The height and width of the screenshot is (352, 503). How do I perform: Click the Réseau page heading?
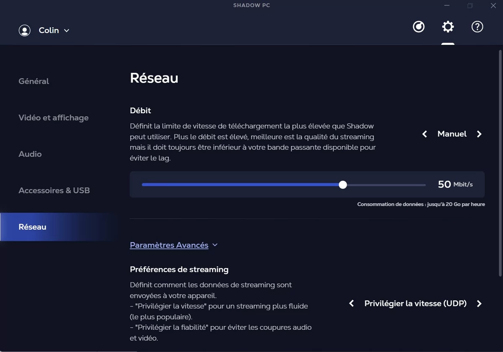pyautogui.click(x=154, y=78)
